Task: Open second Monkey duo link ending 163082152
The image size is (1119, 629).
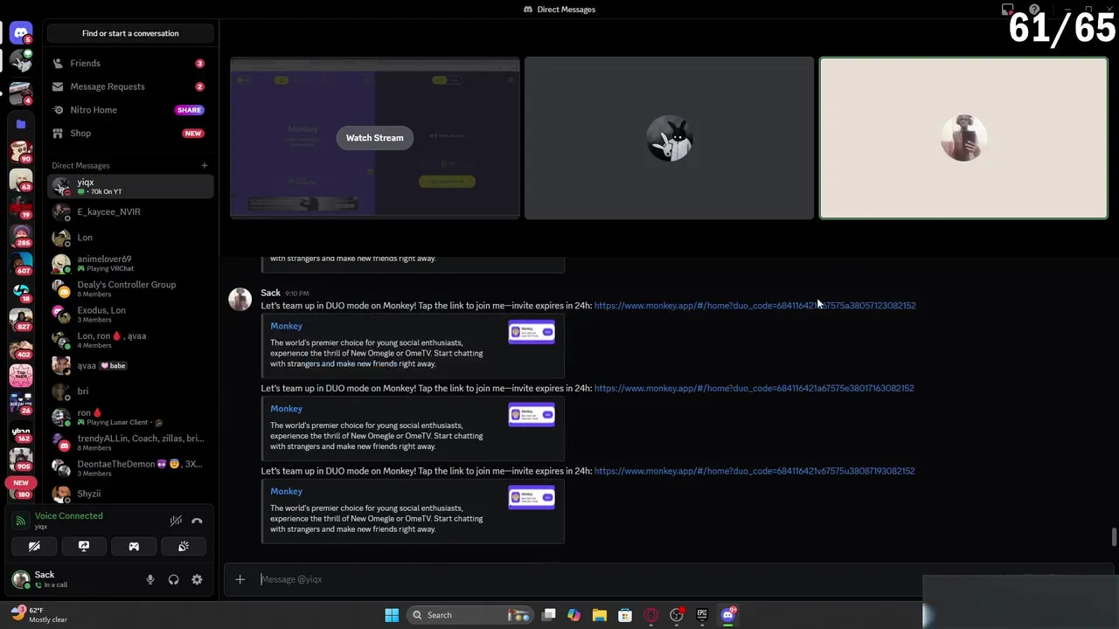Action: (754, 388)
